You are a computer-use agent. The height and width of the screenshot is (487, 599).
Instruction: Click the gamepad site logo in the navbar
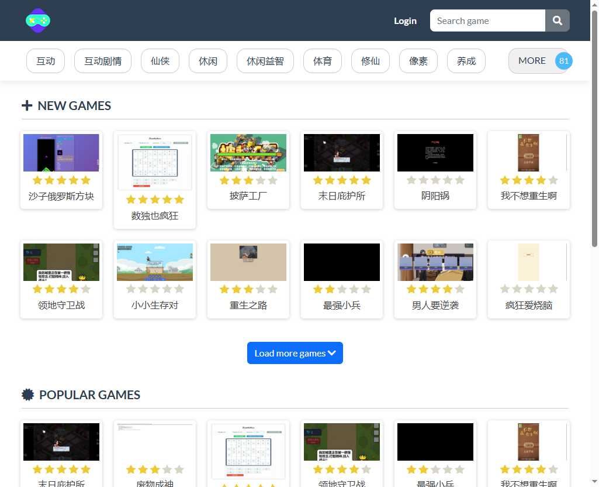click(x=37, y=20)
